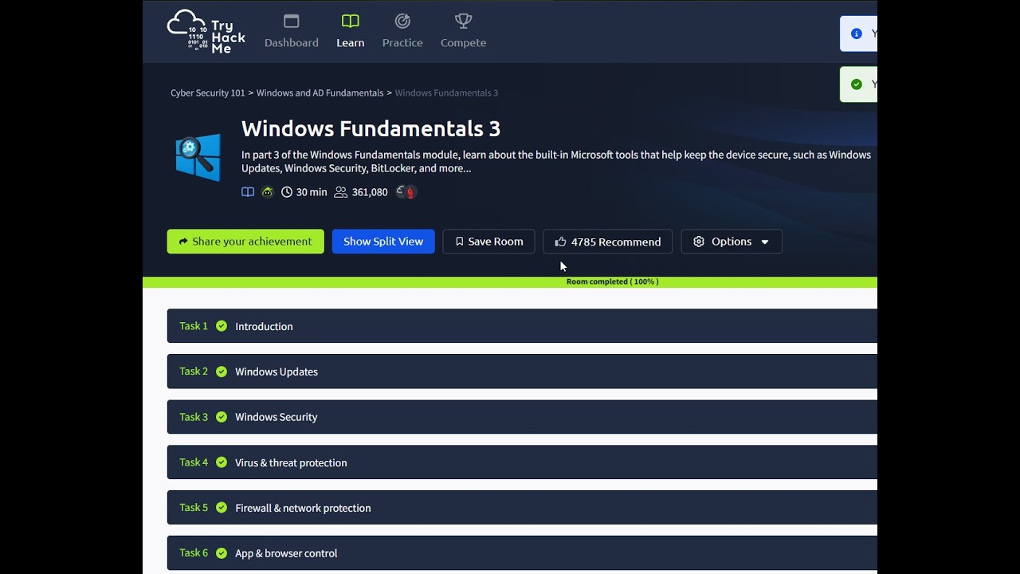1020x574 pixels.
Task: Click the Windows Fundamentals 3 heading
Action: [371, 128]
